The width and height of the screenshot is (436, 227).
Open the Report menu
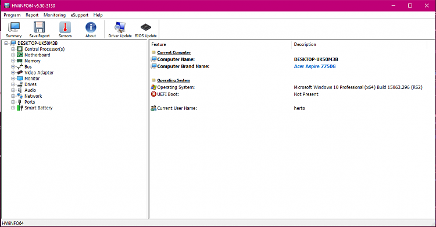point(32,15)
